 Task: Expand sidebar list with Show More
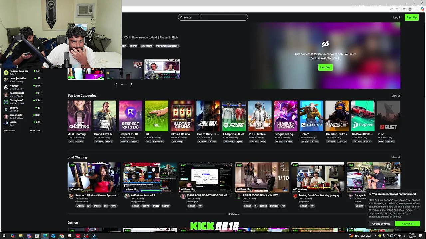(x=9, y=131)
